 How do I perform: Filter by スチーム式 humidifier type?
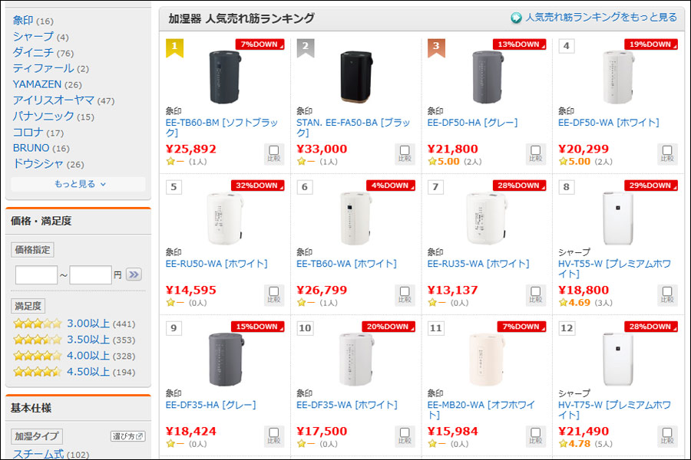[x=38, y=454]
